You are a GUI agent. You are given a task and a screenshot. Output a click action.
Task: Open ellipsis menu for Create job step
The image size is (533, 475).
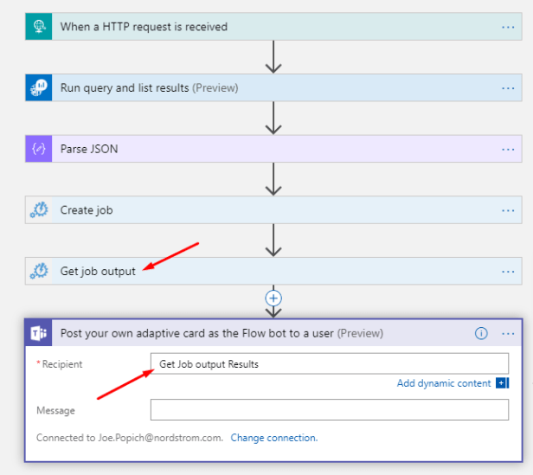tap(508, 210)
